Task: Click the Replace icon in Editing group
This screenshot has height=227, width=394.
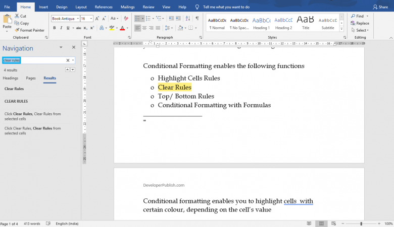Action: (x=353, y=23)
